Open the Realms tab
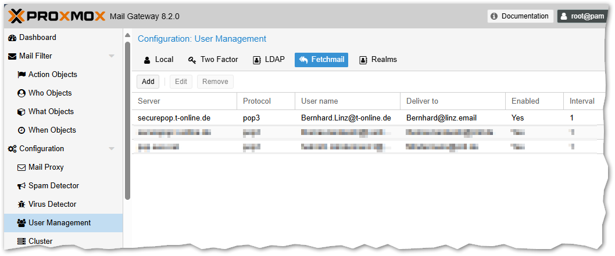 (x=378, y=60)
